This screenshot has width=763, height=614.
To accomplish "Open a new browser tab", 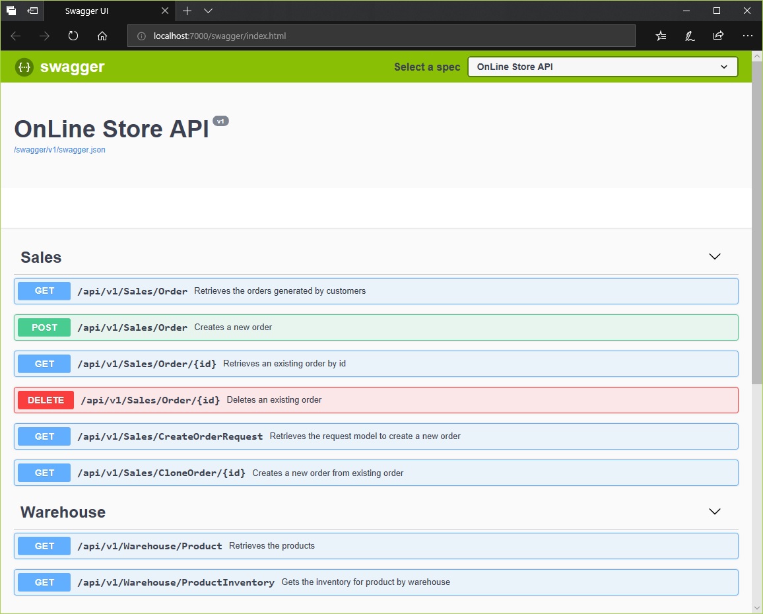I will coord(187,11).
